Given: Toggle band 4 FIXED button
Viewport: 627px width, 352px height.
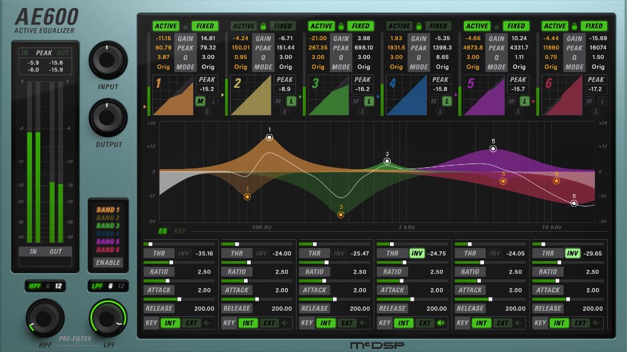Looking at the screenshot, I should tap(438, 26).
